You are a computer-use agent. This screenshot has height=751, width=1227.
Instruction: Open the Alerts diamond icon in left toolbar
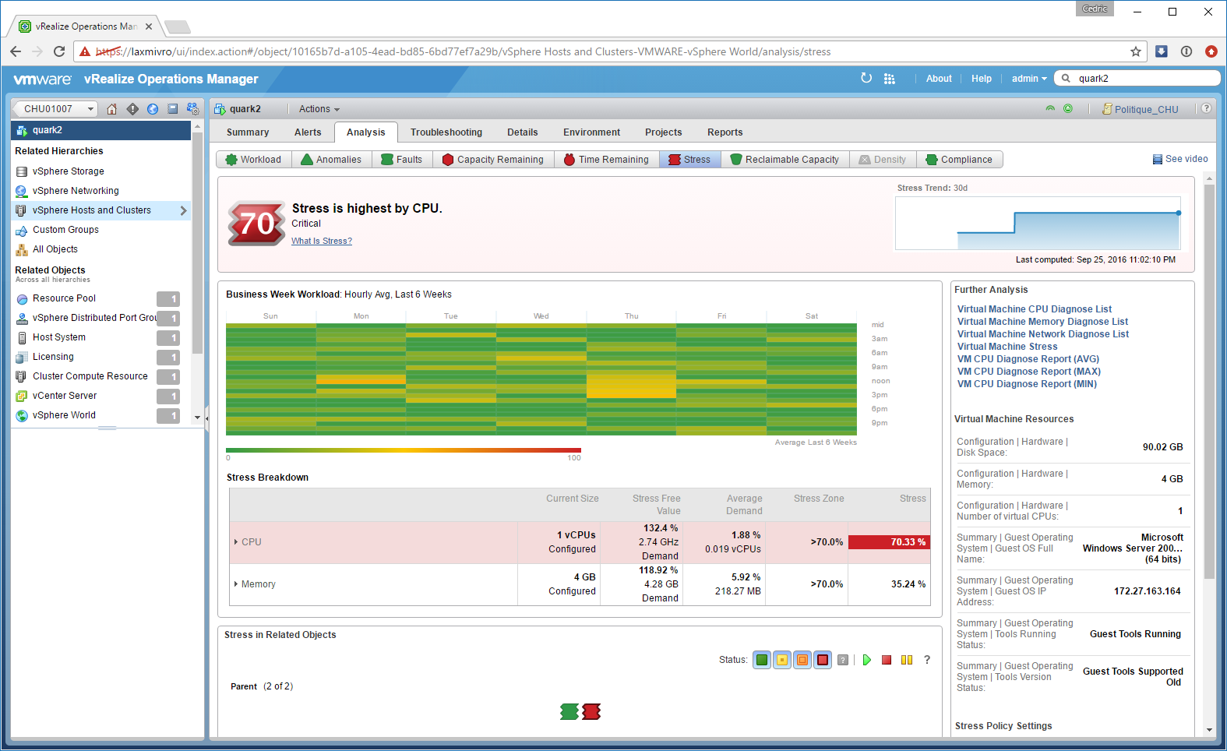(x=132, y=109)
